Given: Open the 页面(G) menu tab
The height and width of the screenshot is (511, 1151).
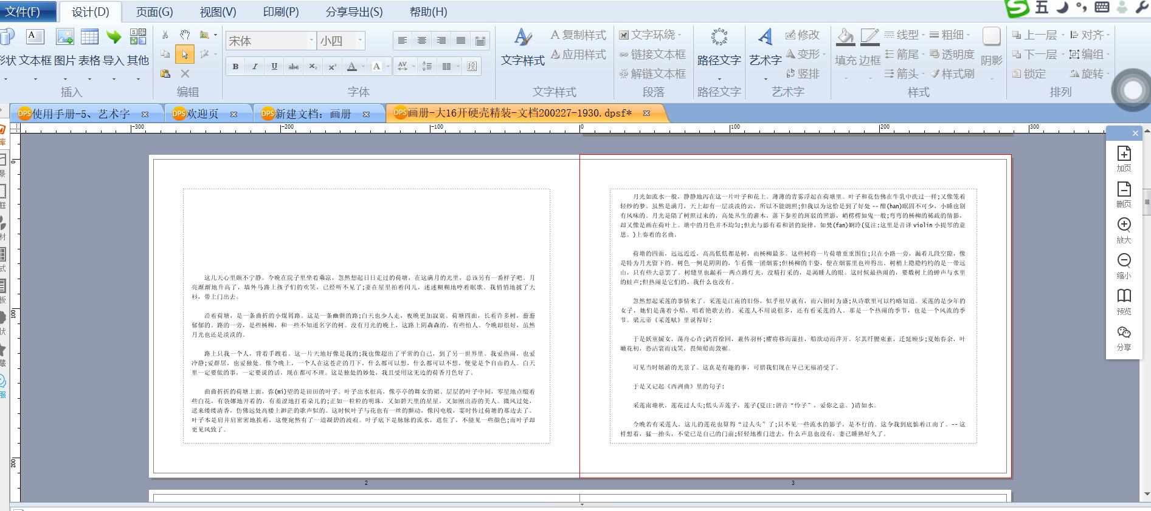Looking at the screenshot, I should point(154,12).
